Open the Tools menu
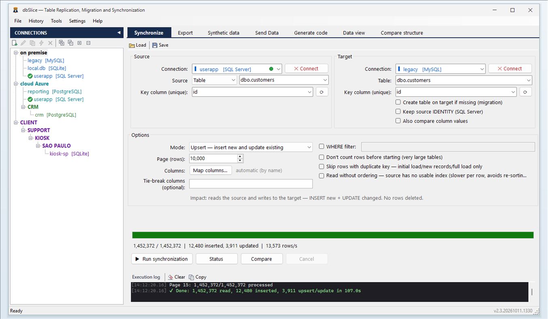 coord(56,21)
